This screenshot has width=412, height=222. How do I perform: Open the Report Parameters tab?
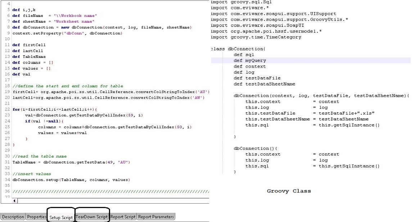tap(156, 217)
